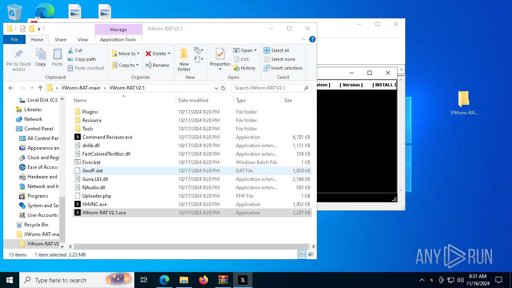Image resolution: width=512 pixels, height=288 pixels.
Task: Expand address bar history dropdown
Action: point(216,88)
